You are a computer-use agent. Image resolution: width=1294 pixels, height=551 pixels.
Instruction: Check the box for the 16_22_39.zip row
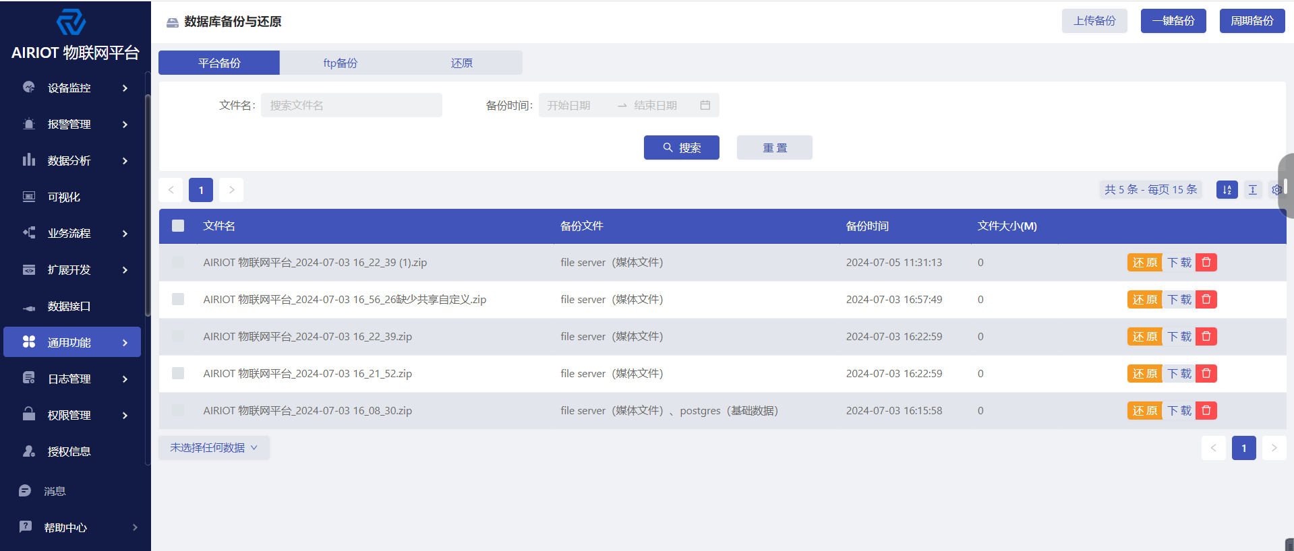pos(178,336)
